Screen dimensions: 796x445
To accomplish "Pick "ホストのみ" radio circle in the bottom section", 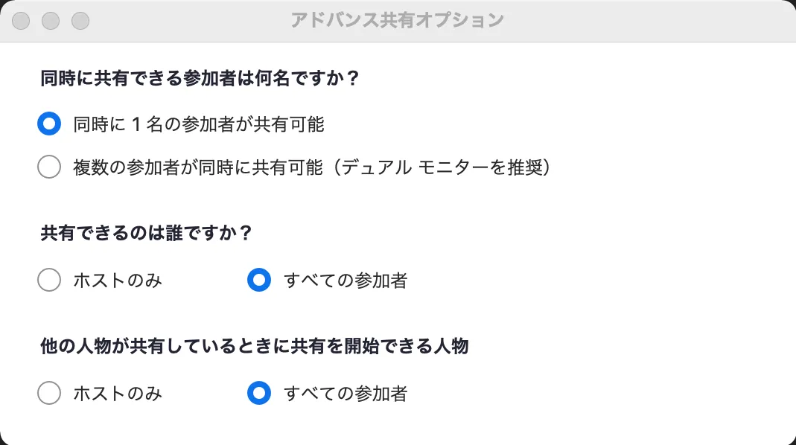I will point(49,393).
